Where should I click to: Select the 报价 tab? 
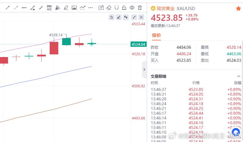coord(156,35)
